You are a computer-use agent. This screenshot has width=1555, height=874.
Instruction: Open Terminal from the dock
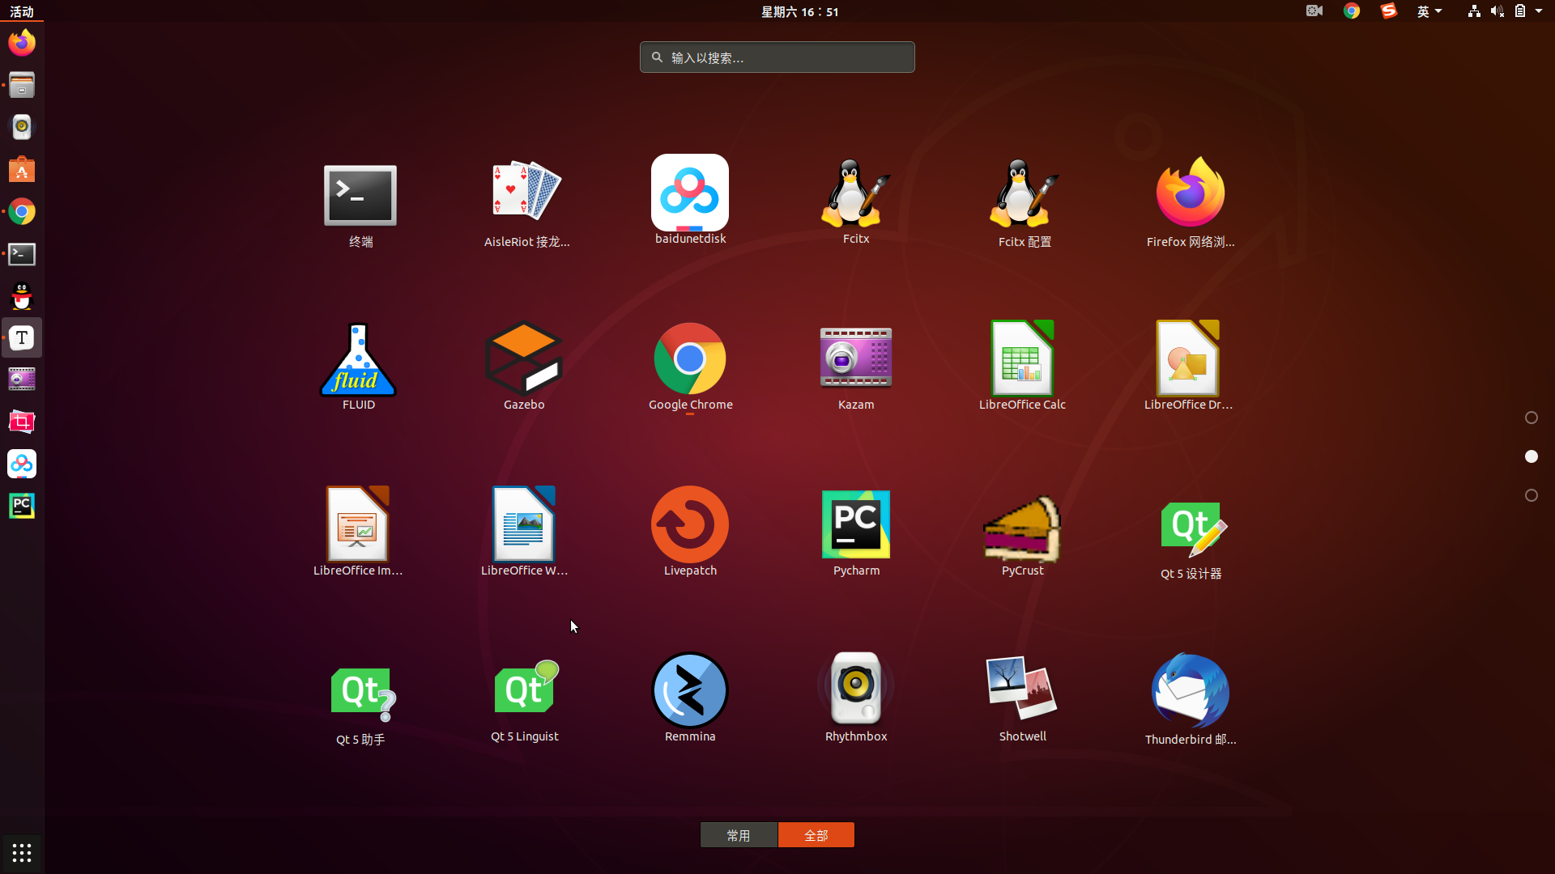22,253
